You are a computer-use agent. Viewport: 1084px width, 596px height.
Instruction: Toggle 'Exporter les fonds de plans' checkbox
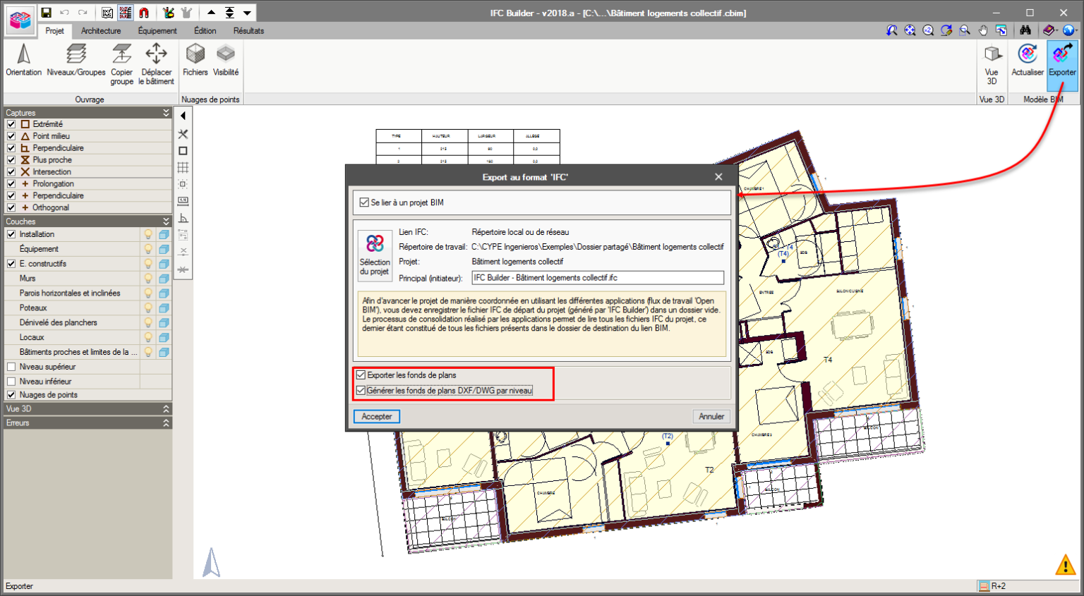click(361, 375)
